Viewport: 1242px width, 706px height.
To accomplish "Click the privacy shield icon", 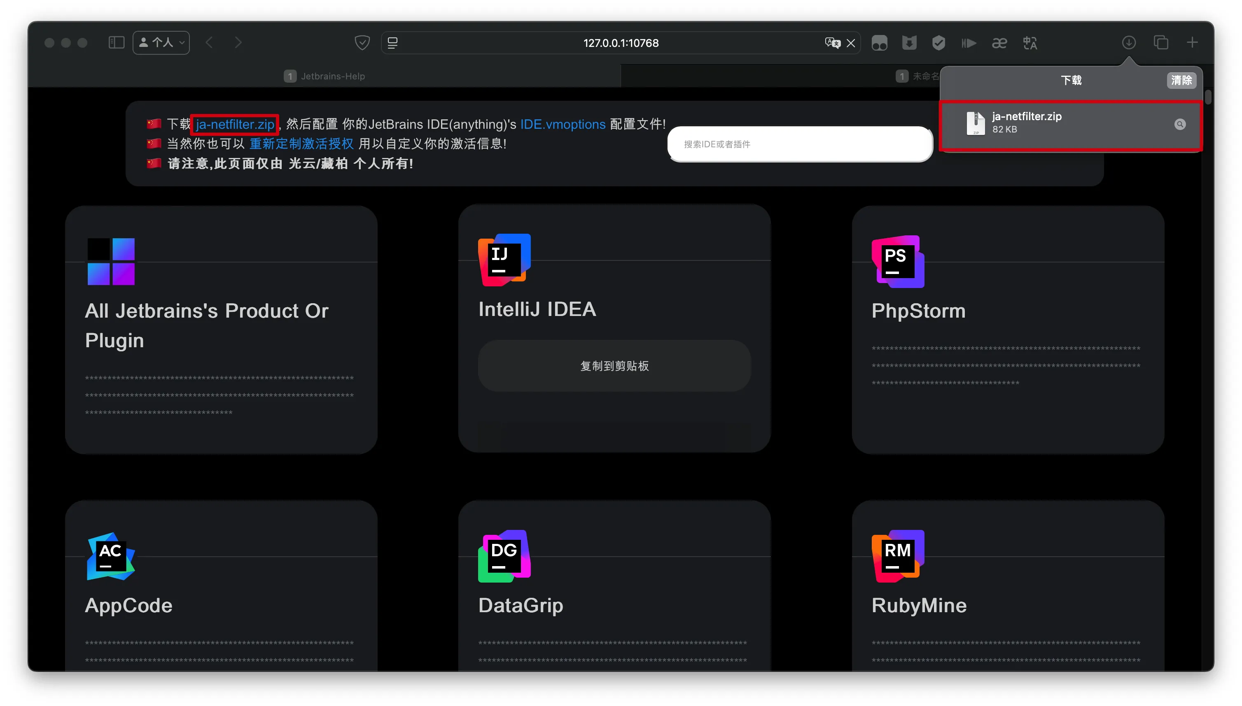I will tap(362, 43).
